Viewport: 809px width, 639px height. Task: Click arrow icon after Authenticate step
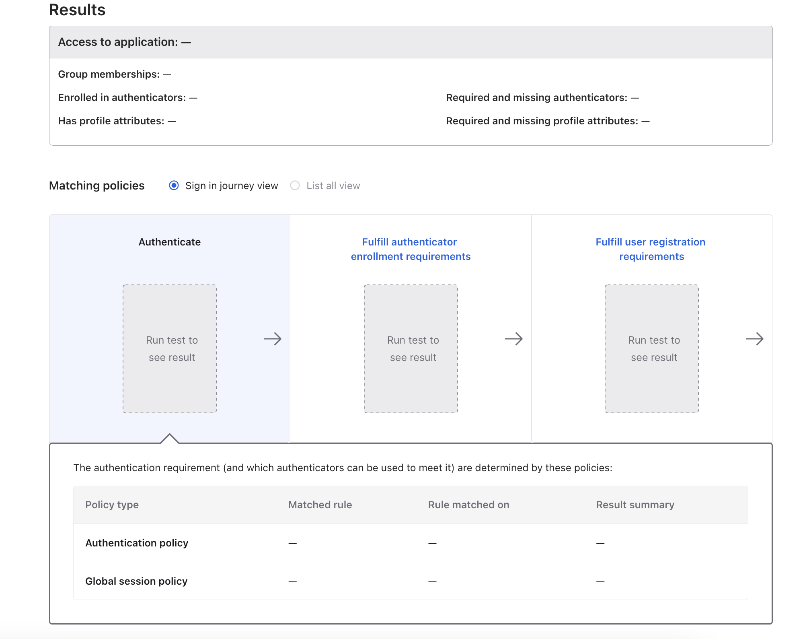[x=272, y=339]
